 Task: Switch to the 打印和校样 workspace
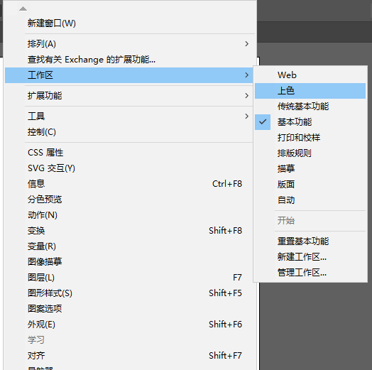(310, 138)
